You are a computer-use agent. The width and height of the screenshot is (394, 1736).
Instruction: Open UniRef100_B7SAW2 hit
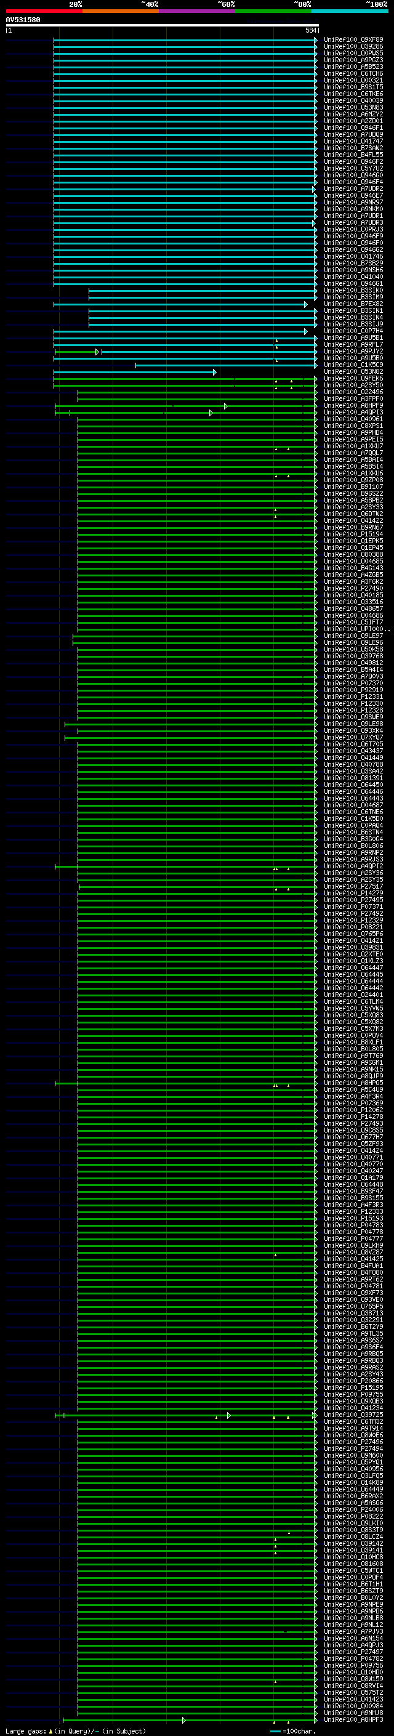coord(353,148)
